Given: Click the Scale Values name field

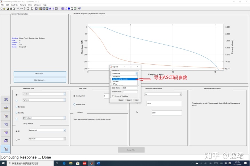Looking at the screenshot, I should (130, 92).
